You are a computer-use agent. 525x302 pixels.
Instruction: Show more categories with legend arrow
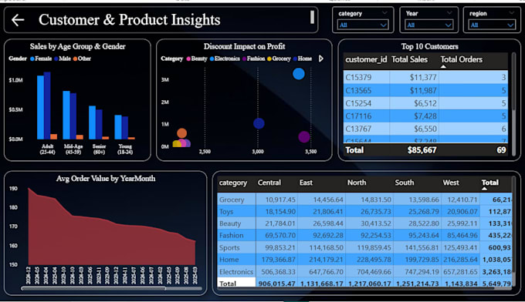click(320, 59)
